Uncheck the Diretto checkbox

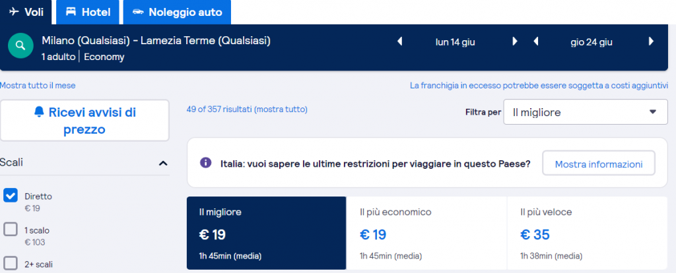[11, 195]
